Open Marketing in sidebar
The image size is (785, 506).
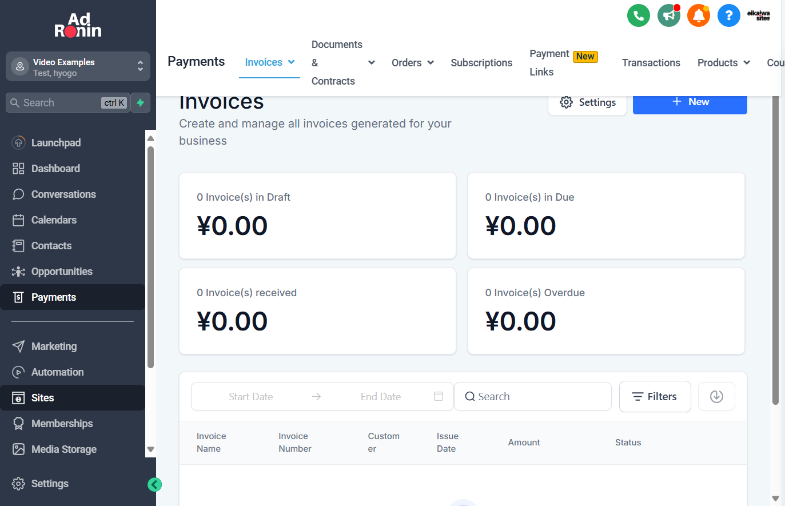[73, 346]
